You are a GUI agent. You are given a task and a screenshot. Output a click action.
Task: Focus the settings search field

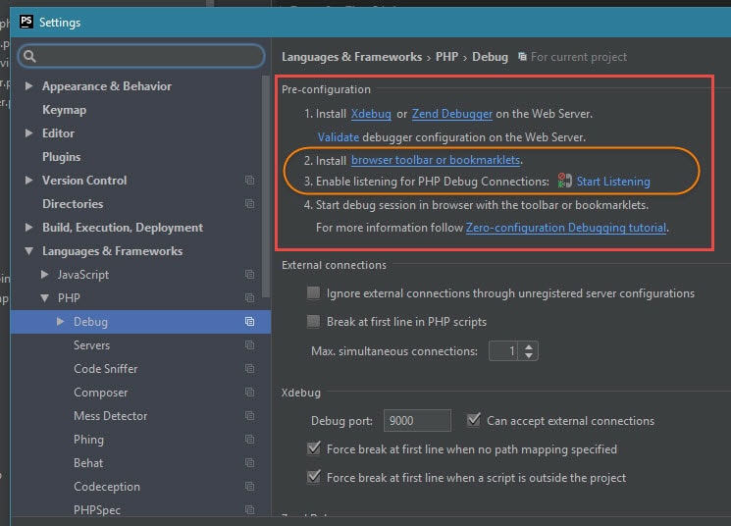[141, 56]
